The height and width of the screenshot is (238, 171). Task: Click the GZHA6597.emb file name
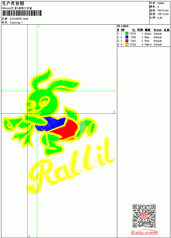19,19
